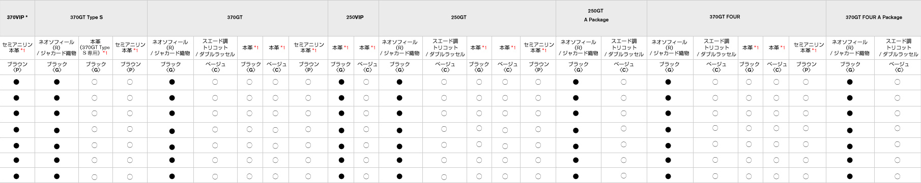Click first-row filled circle under 370VIP
The width and height of the screenshot is (921, 183).
(16, 82)
